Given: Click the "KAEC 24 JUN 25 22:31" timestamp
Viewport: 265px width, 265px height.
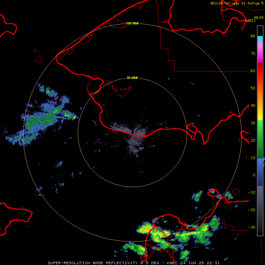Looking at the screenshot, I should pos(193,263).
